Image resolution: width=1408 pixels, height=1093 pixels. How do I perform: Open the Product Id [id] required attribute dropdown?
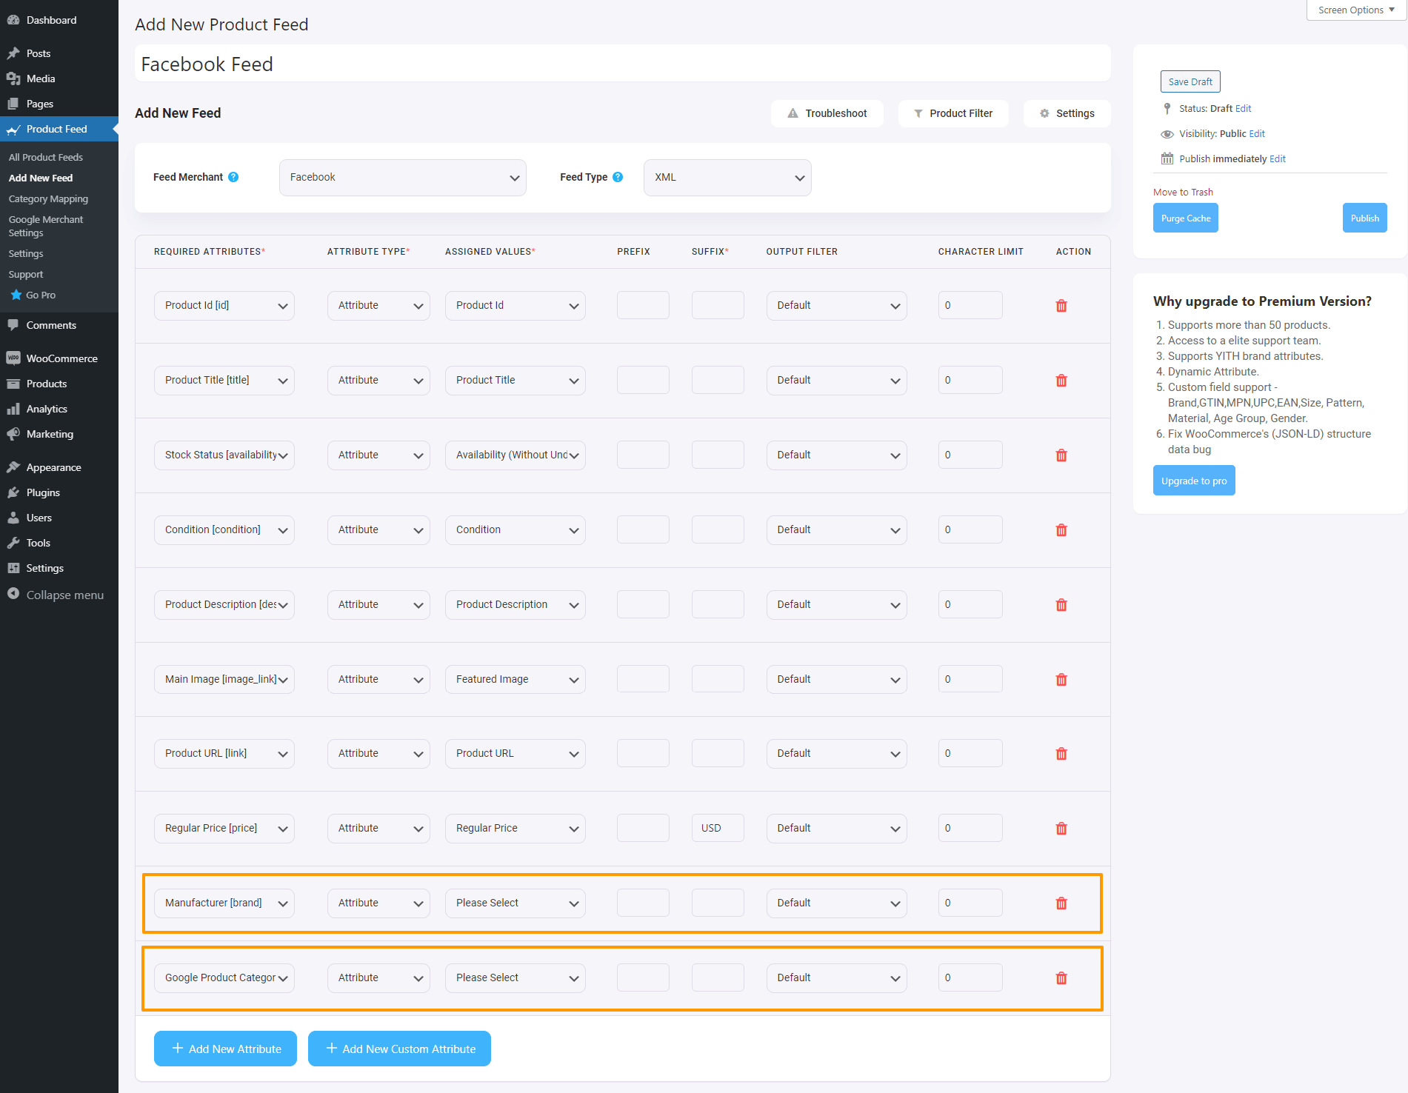224,306
